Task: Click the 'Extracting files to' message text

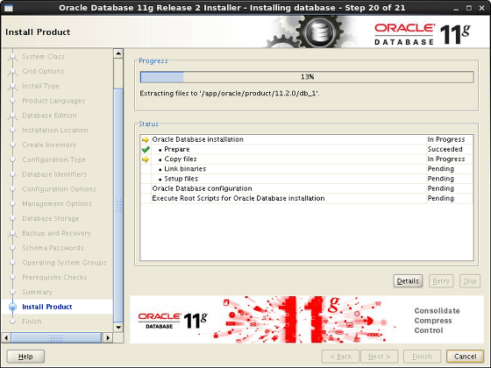Action: [x=230, y=93]
